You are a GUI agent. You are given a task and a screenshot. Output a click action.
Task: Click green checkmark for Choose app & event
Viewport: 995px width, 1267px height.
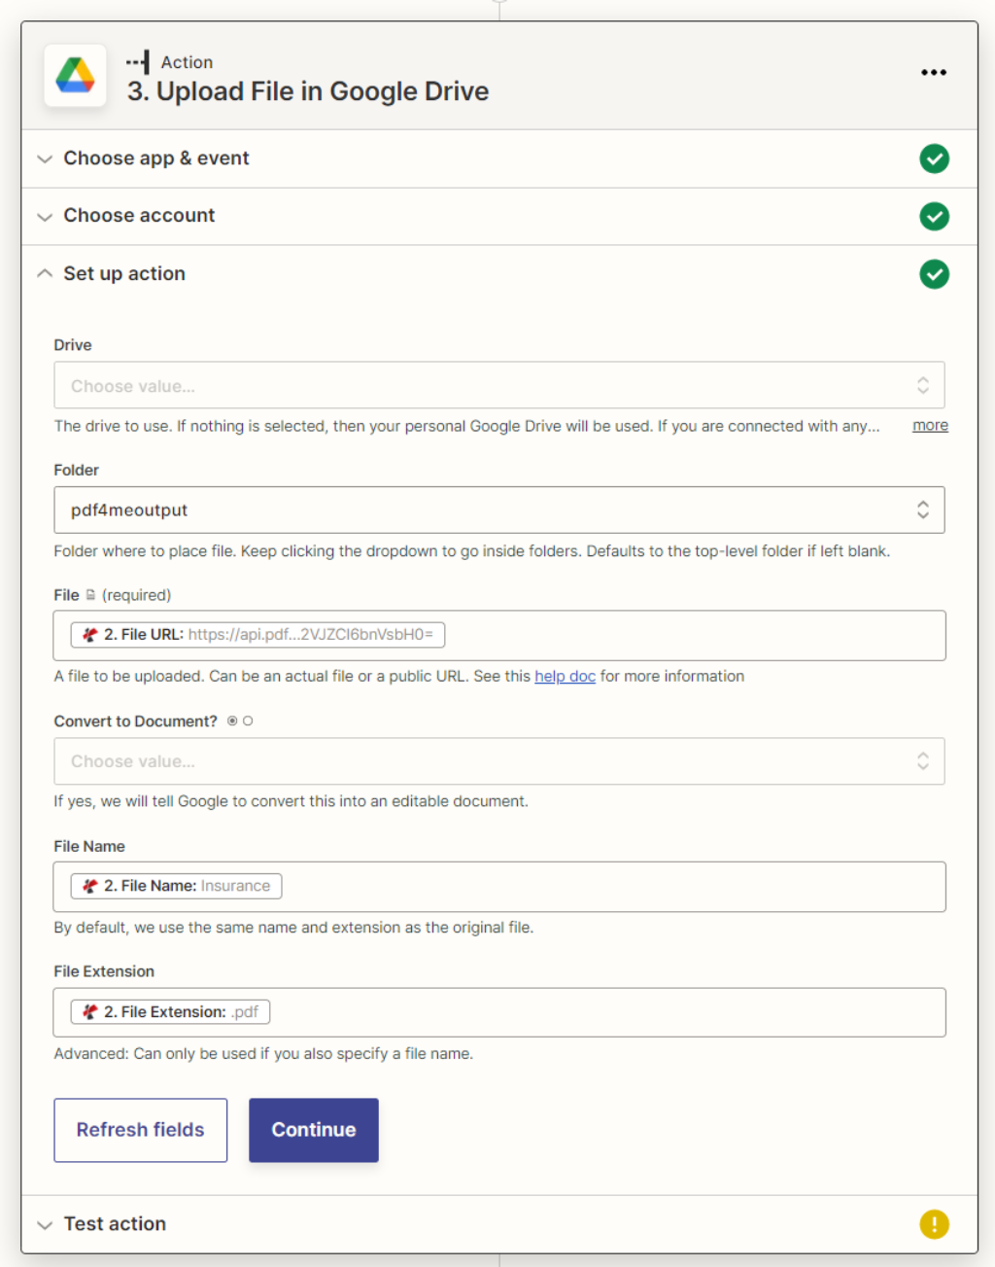(x=934, y=158)
